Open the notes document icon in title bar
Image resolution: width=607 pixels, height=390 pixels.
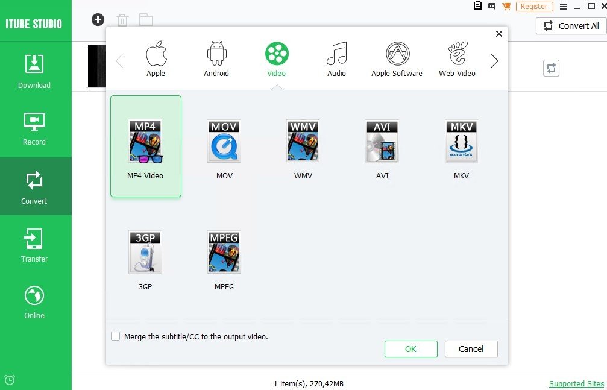click(477, 6)
